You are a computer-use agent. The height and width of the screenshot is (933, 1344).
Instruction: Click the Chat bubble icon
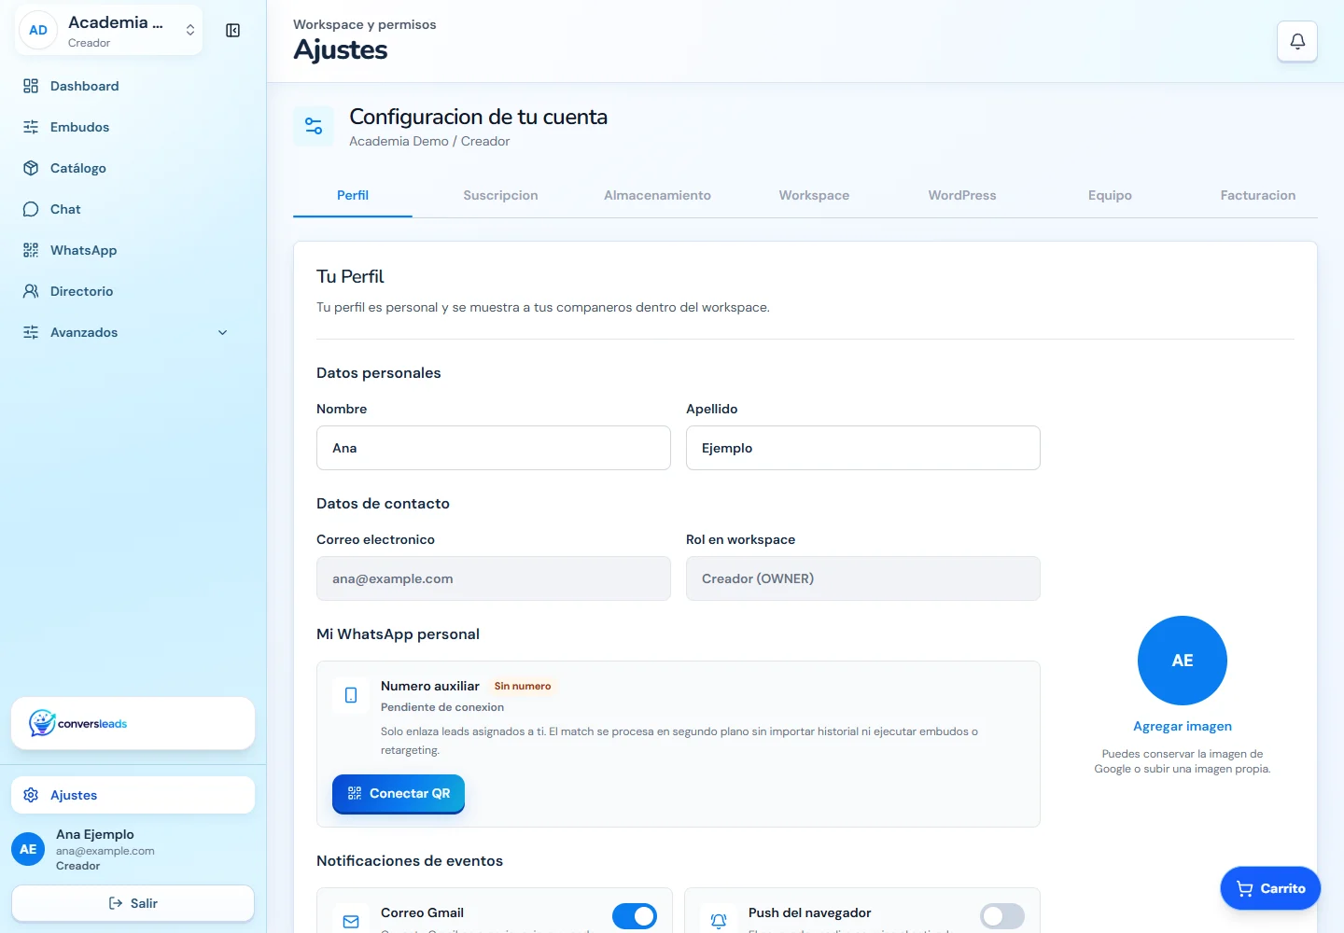[31, 209]
